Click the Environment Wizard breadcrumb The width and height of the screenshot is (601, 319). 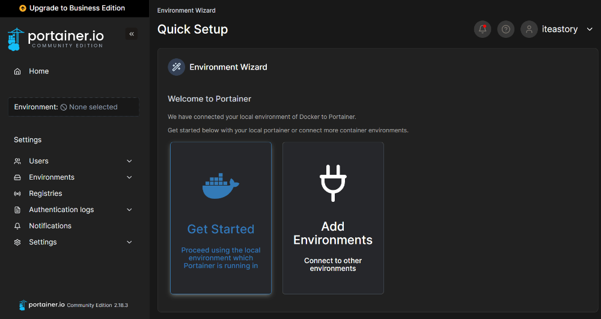(186, 10)
